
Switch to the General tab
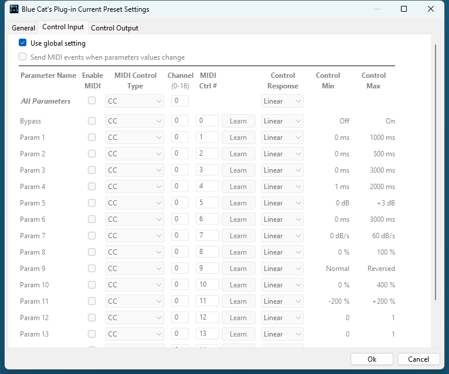click(23, 28)
